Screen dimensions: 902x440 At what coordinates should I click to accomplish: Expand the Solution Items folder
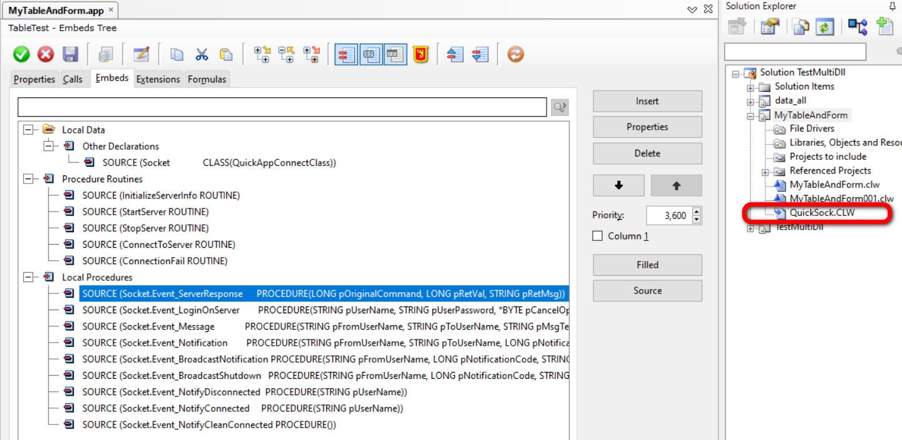750,87
